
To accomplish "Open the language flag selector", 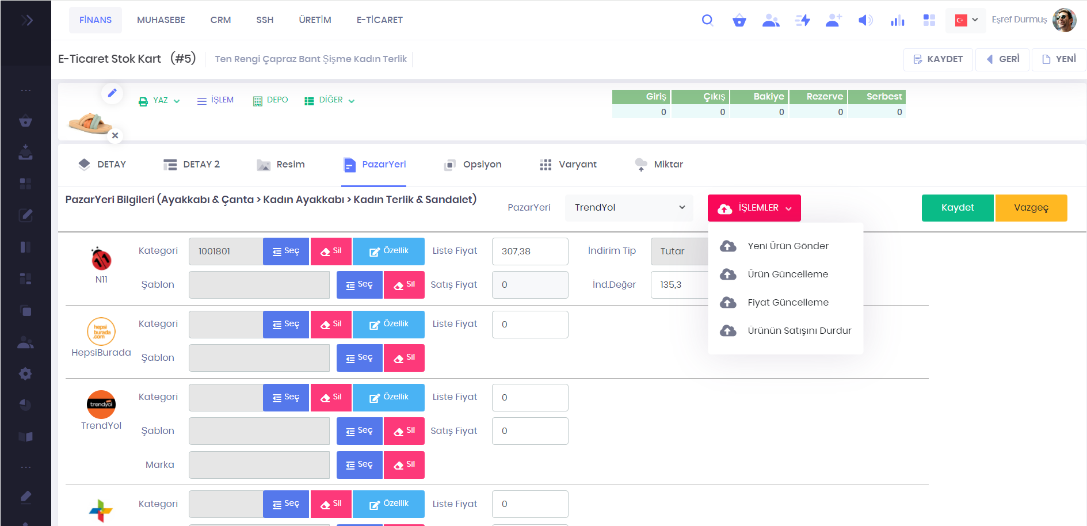I will tap(966, 20).
